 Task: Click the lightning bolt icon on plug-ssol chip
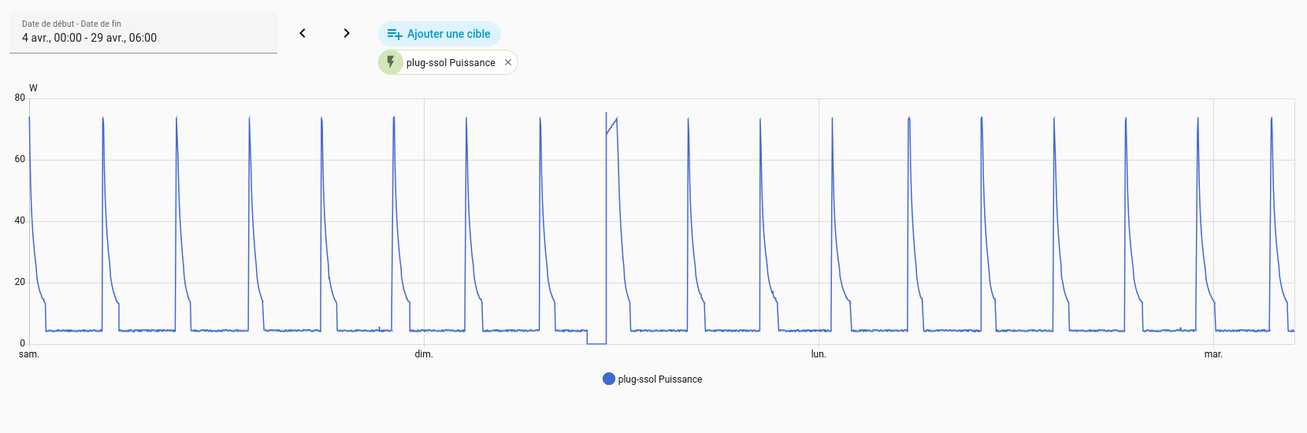(391, 62)
